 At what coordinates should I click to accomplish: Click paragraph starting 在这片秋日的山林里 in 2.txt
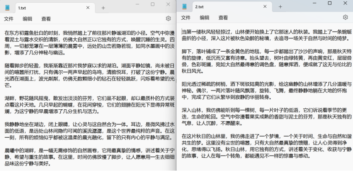coord(267,146)
